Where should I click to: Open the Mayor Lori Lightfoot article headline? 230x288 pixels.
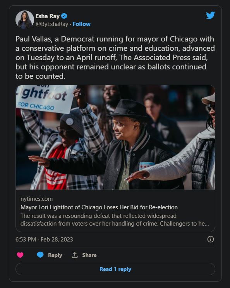click(99, 207)
